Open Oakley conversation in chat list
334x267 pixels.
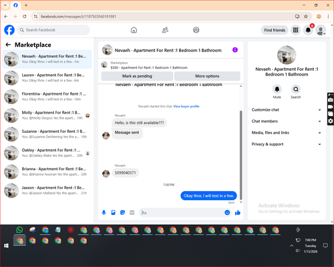47,153
